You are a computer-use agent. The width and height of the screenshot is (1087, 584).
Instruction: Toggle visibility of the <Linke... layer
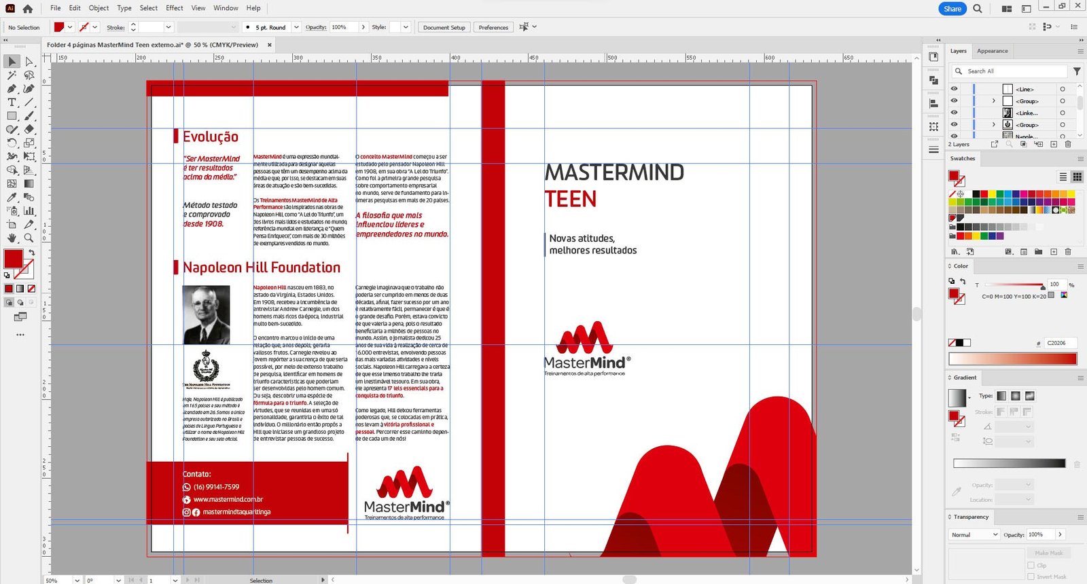click(954, 113)
